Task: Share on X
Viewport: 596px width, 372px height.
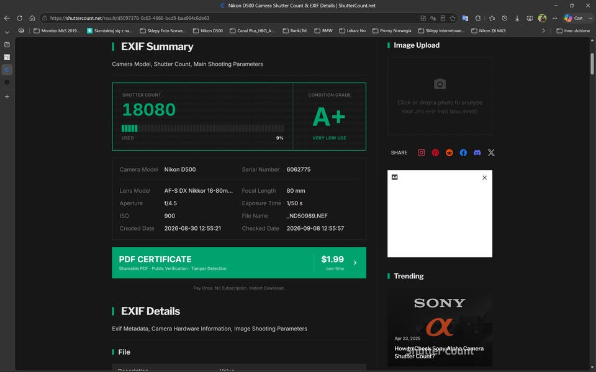Action: tap(491, 153)
